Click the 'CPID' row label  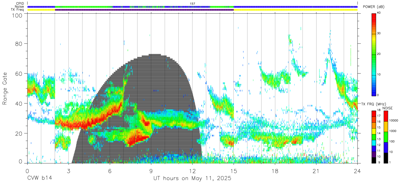coord(20,4)
